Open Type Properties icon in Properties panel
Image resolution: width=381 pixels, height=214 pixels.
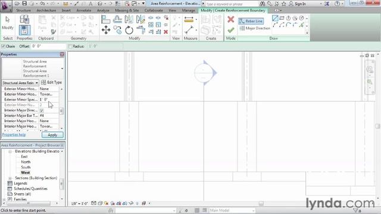coord(24,20)
